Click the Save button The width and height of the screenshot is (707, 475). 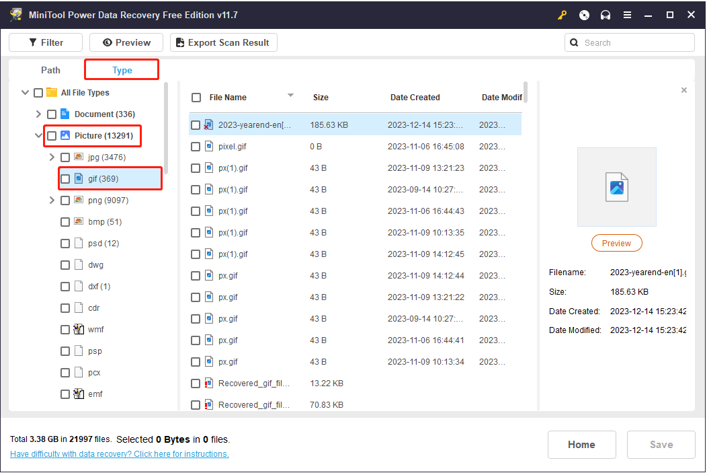[x=661, y=444]
